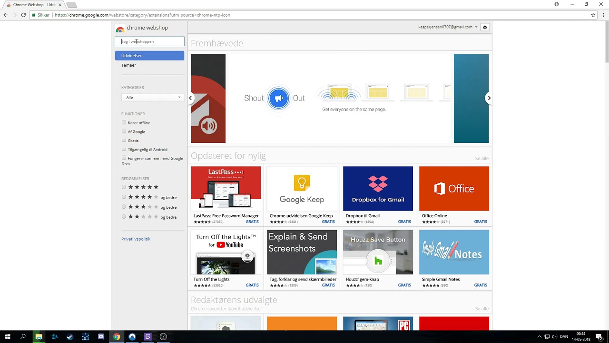Close the Chrome Webshop tab
This screenshot has height=343, width=609.
click(60, 5)
